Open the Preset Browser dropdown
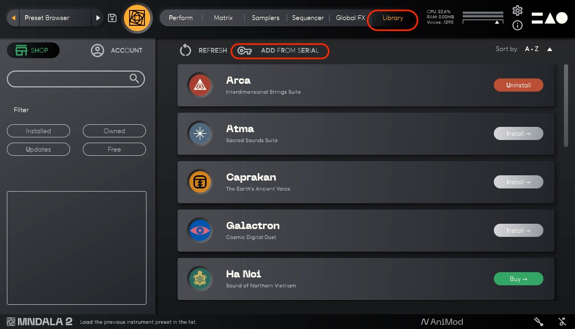 pyautogui.click(x=55, y=17)
